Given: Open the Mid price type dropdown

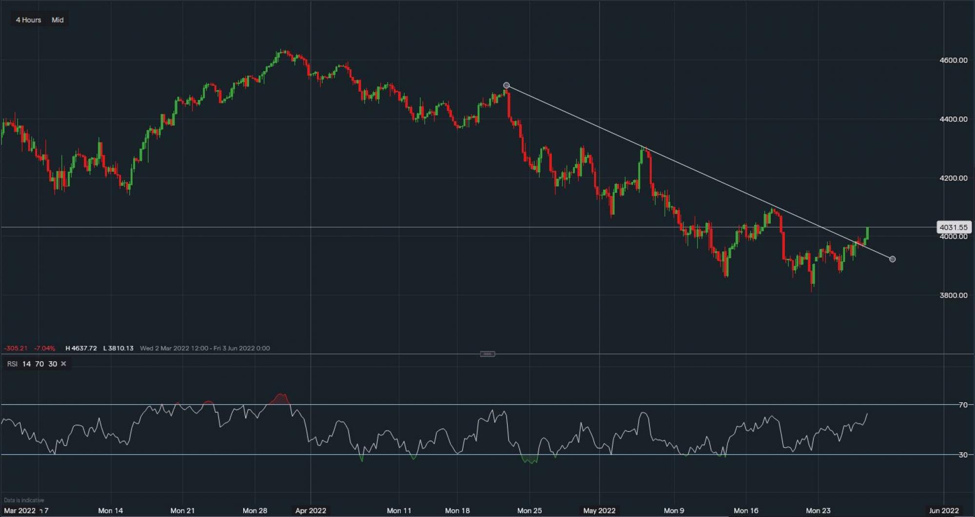Looking at the screenshot, I should pyautogui.click(x=58, y=20).
